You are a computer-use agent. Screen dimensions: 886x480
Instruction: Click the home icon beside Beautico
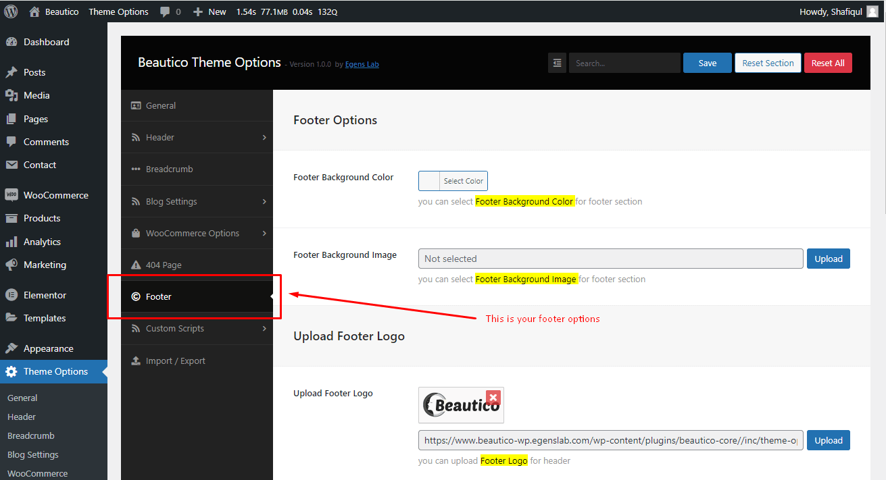[34, 11]
